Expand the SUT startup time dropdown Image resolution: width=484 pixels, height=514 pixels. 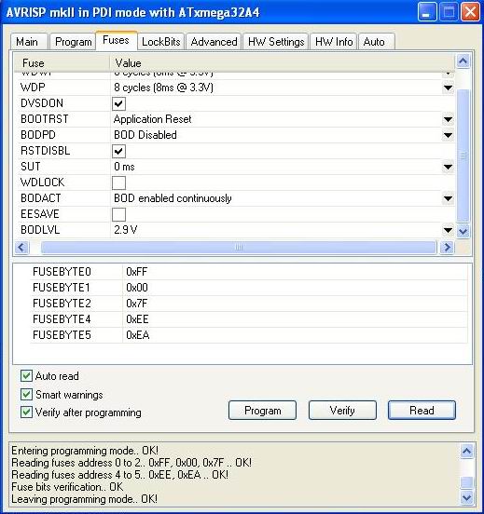(x=448, y=167)
